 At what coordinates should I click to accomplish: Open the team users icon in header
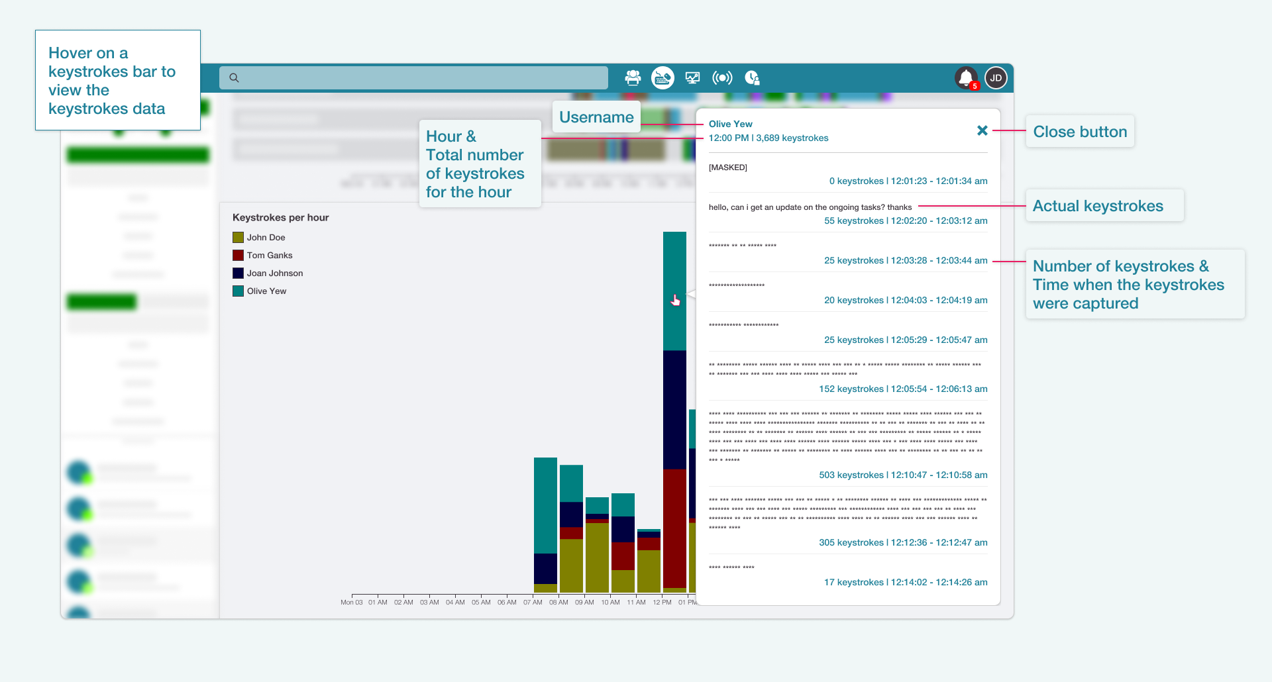[633, 78]
